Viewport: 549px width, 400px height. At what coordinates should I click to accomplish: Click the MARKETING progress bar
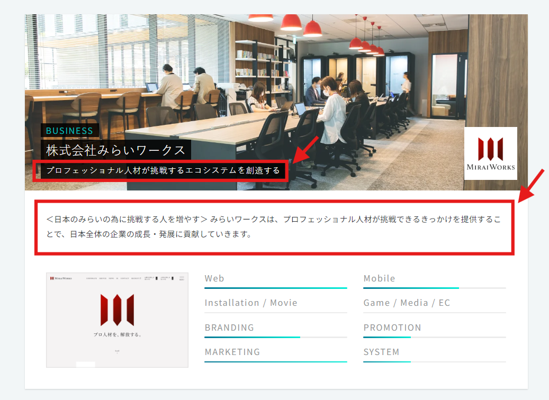276,361
